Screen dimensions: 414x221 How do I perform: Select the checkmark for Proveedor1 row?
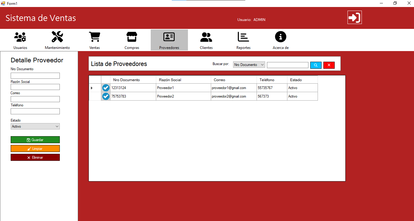106,88
